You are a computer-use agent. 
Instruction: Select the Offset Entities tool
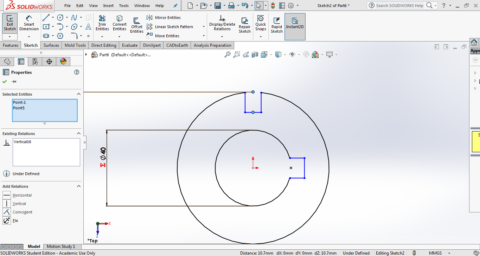click(137, 25)
